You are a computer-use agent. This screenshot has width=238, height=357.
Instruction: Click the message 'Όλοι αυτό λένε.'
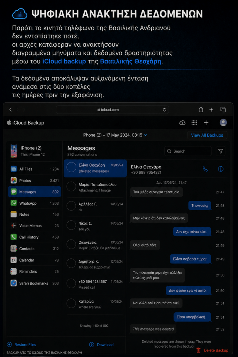pyautogui.click(x=145, y=245)
